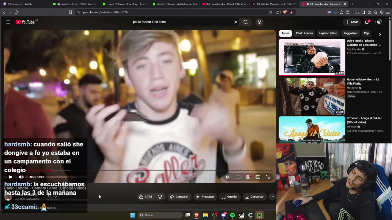Switch to the Amatico Stream tab

click(175, 4)
